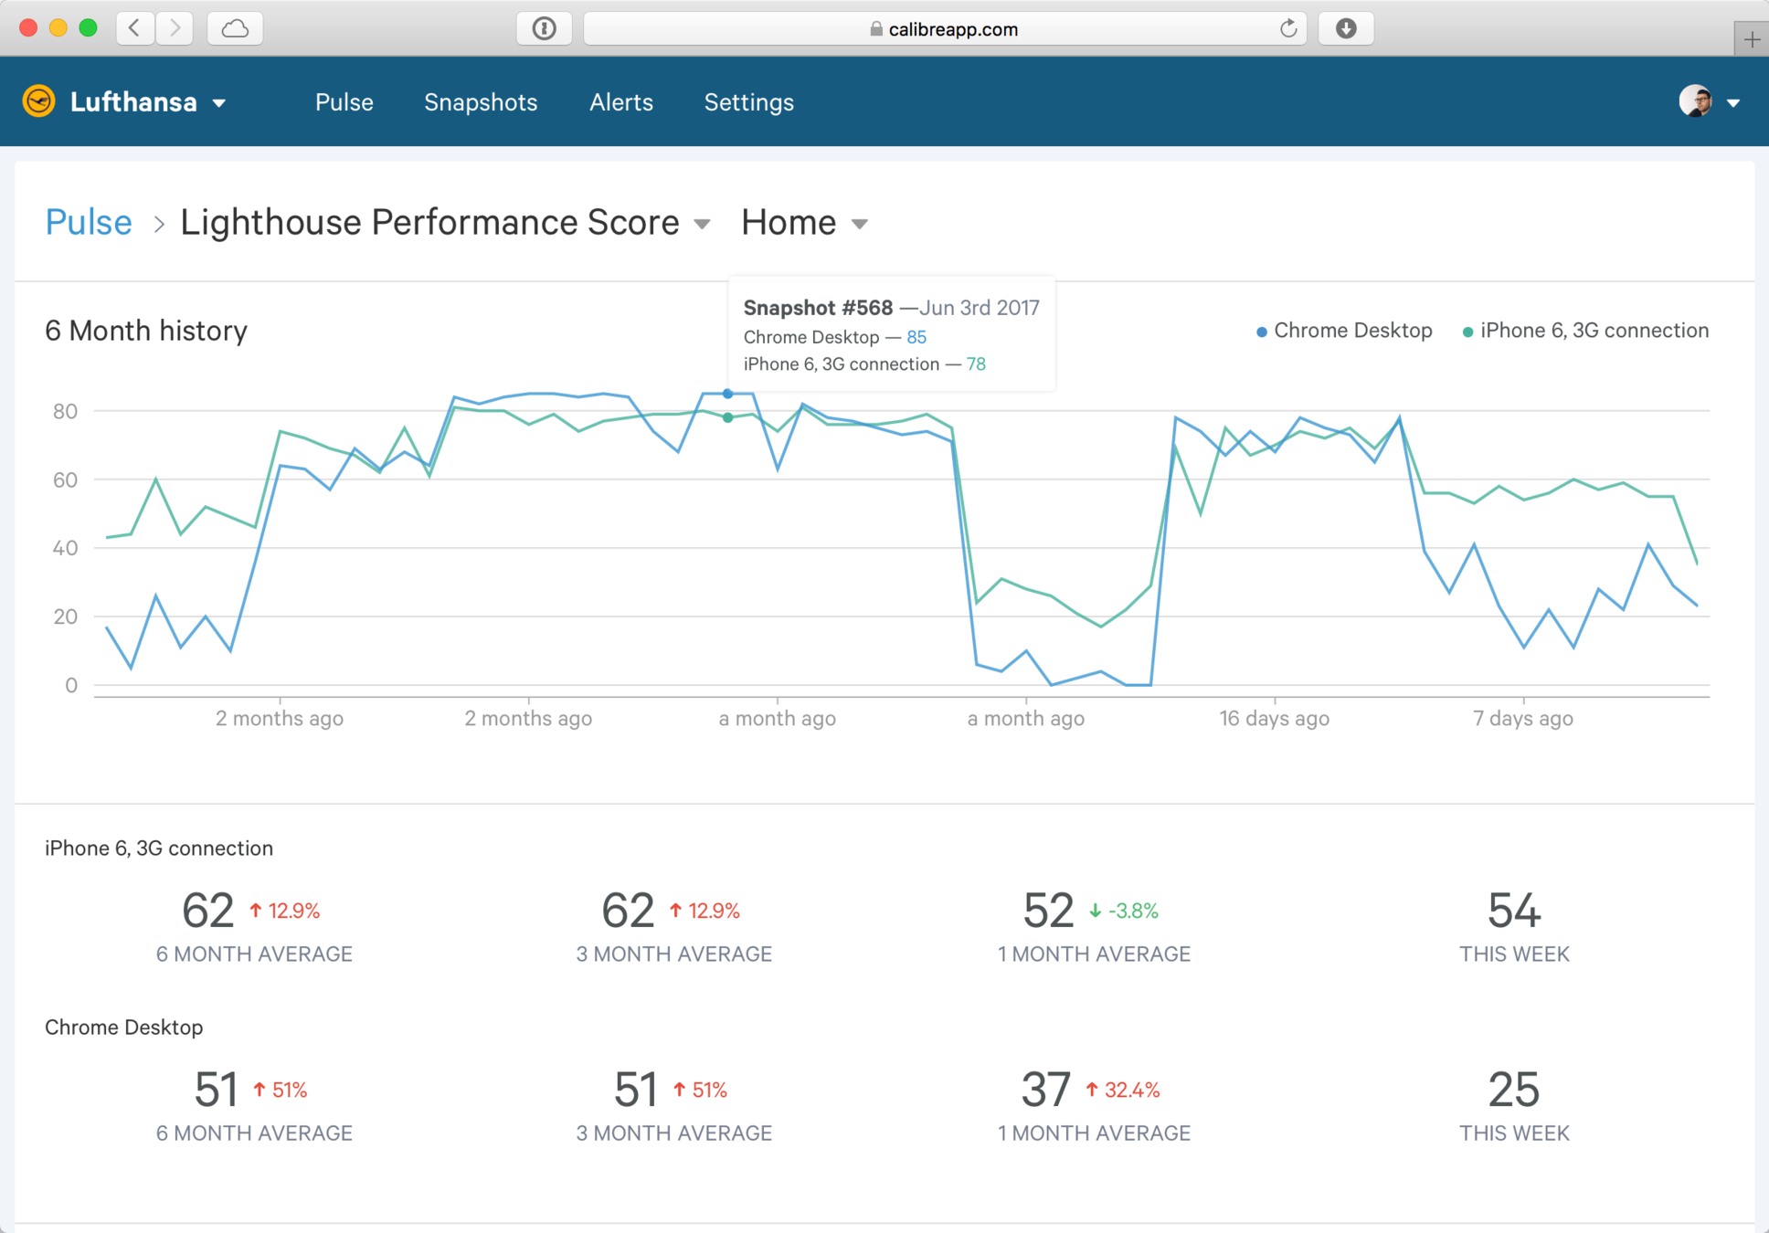
Task: Click the browser forward arrow button
Action: [x=175, y=28]
